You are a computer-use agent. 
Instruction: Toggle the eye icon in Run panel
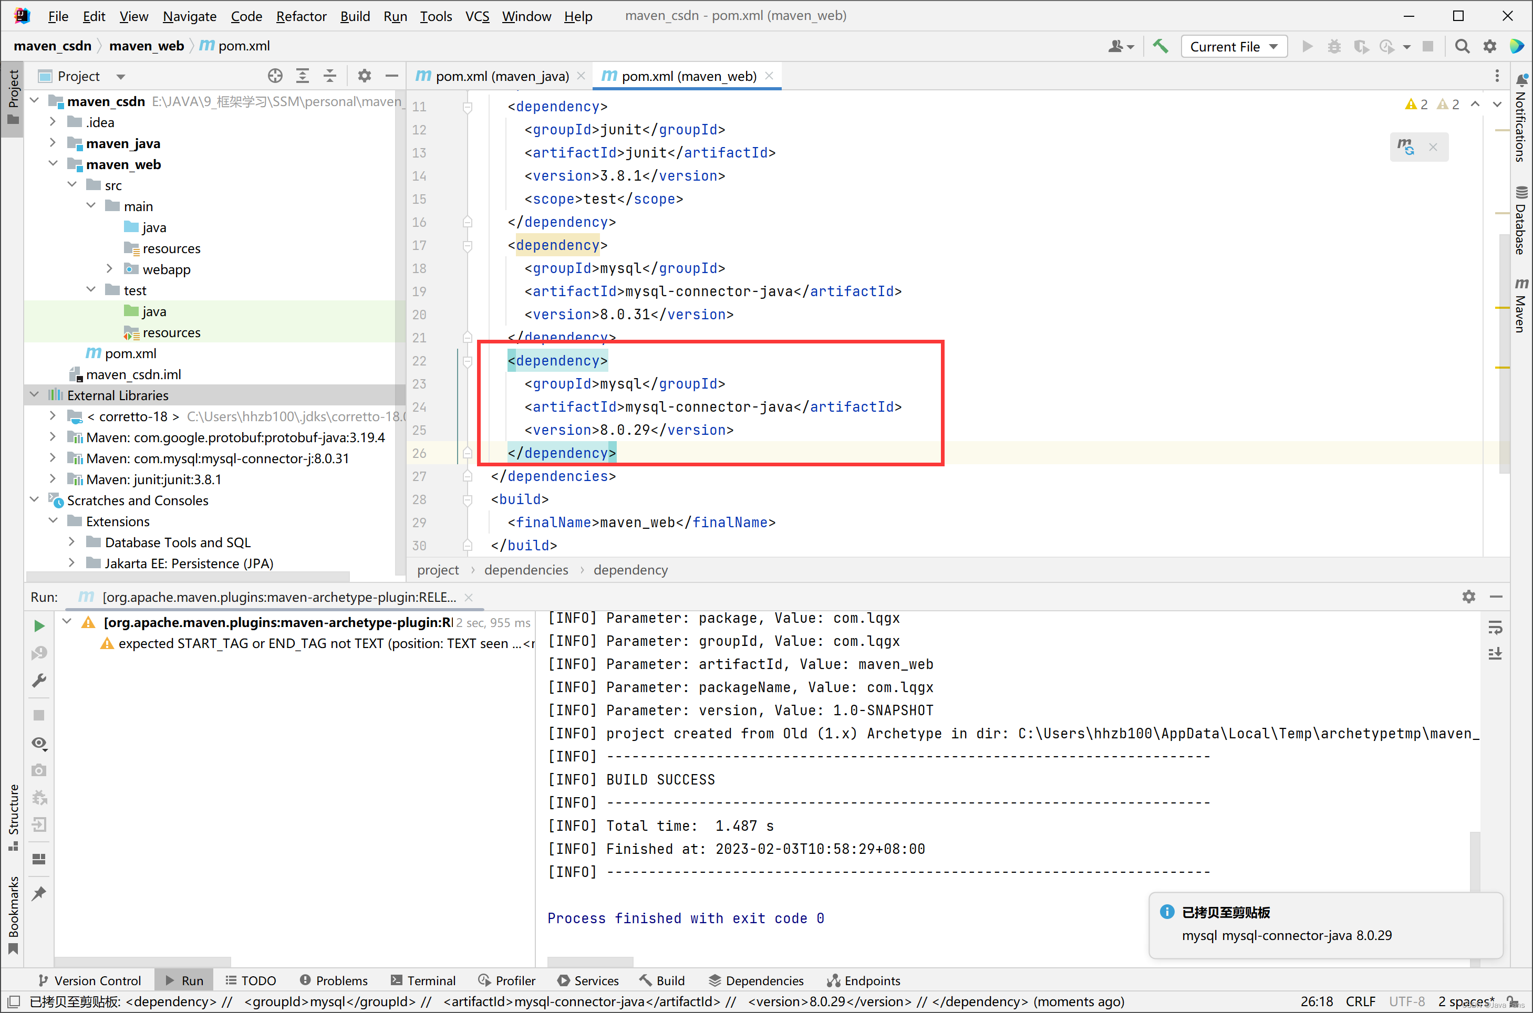point(39,743)
